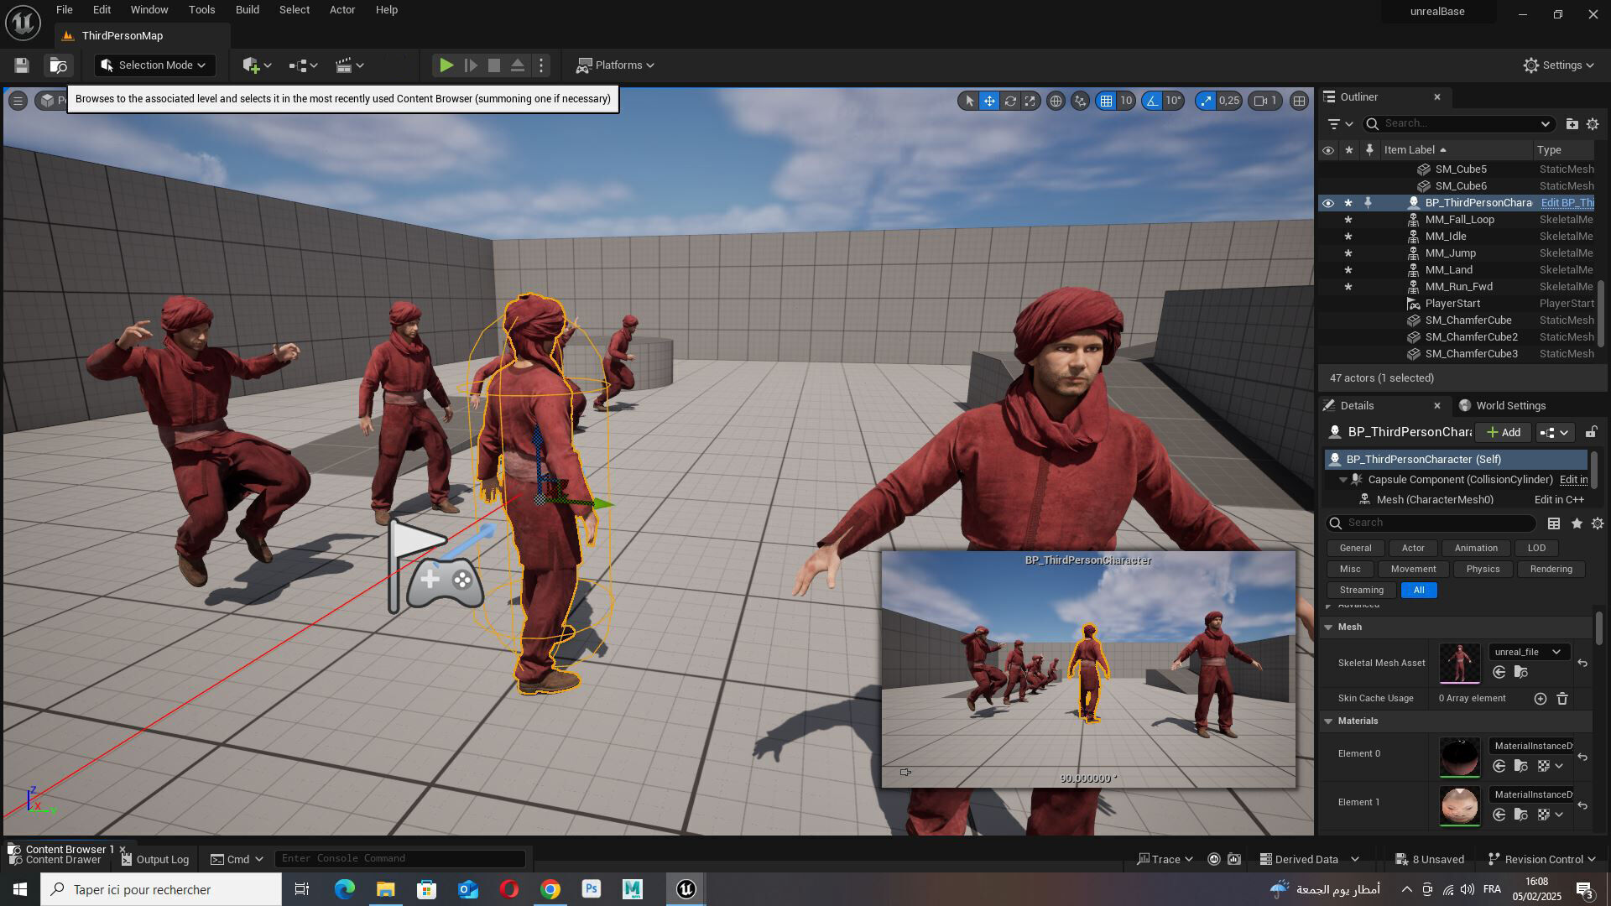
Task: Click the Play level button
Action: tap(446, 65)
